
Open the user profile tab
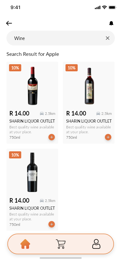tap(96, 244)
